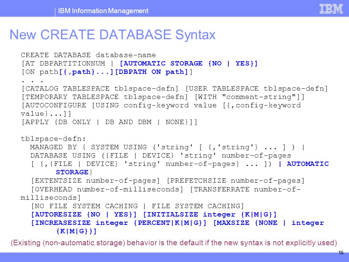Click the '[OVERHEAD number-of-milliseconds]' text
Viewport: 349px width, 262px height.
click(x=107, y=189)
